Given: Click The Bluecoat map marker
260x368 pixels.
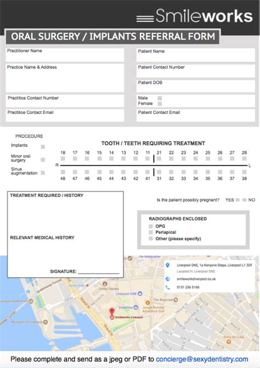Looking at the screenshot, I should point(176,300).
